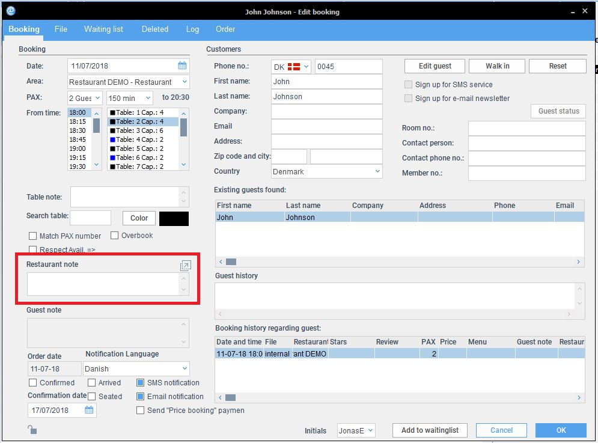Select Table: 4 Cap.: 2
This screenshot has height=443, width=598.
coord(144,139)
